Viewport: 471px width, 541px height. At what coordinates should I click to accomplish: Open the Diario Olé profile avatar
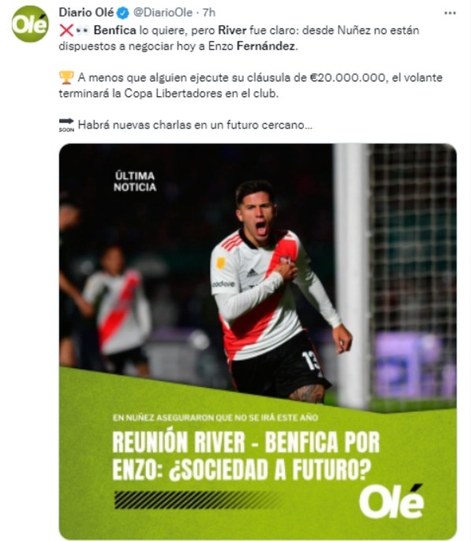tap(30, 24)
